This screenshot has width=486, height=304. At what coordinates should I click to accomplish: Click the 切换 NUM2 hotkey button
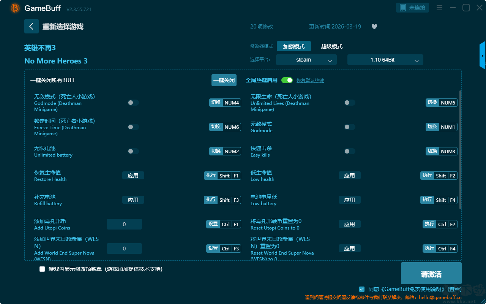[225, 151]
